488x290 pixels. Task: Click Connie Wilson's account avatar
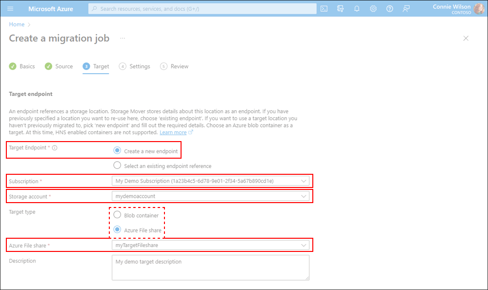point(479,9)
